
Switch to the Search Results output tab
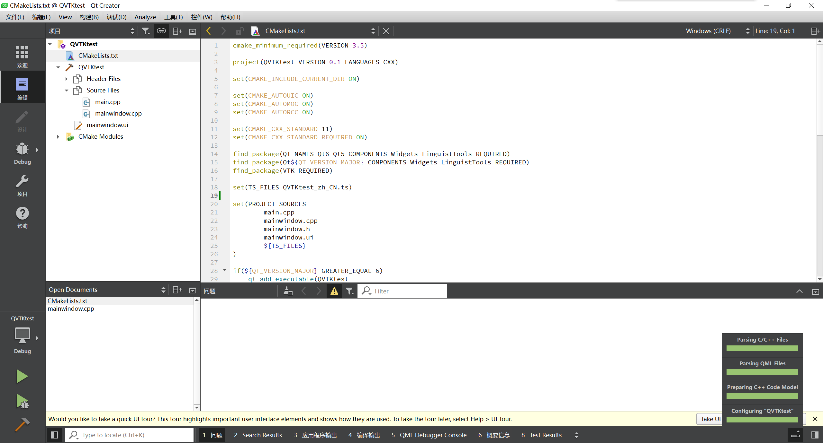(258, 435)
